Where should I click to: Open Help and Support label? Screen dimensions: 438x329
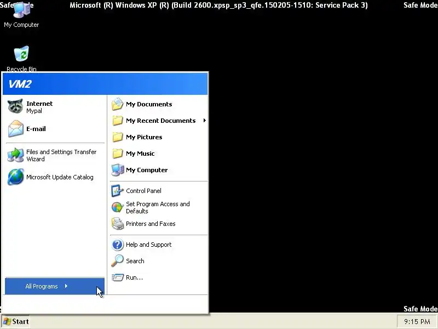[148, 245]
